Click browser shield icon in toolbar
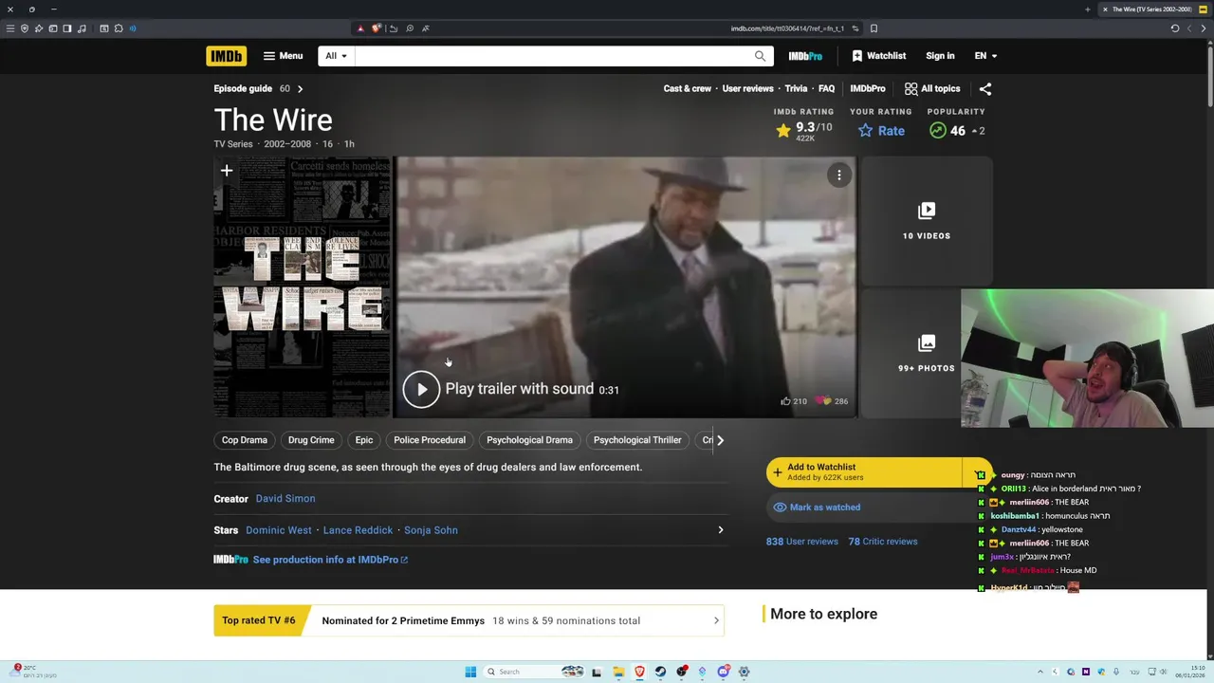 click(25, 28)
